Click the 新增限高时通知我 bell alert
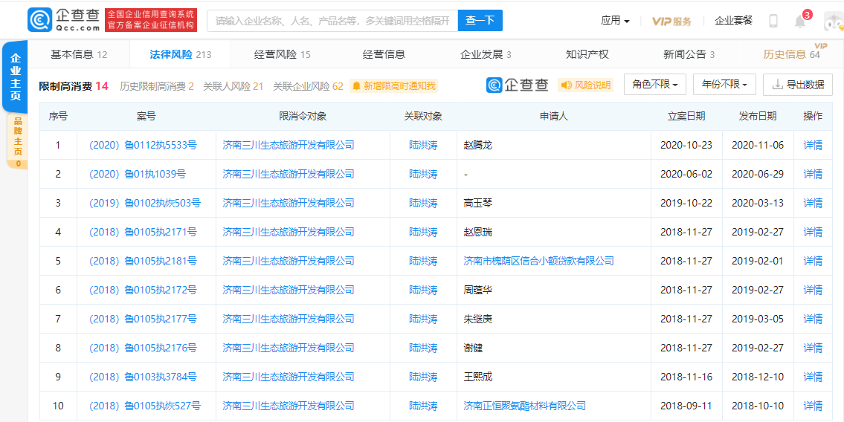This screenshot has width=844, height=422. 393,86
